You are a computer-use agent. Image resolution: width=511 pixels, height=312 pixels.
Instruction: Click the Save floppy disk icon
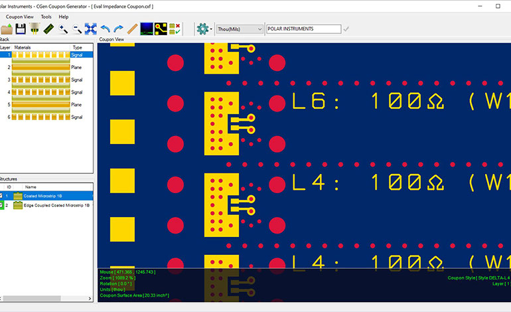(x=21, y=29)
